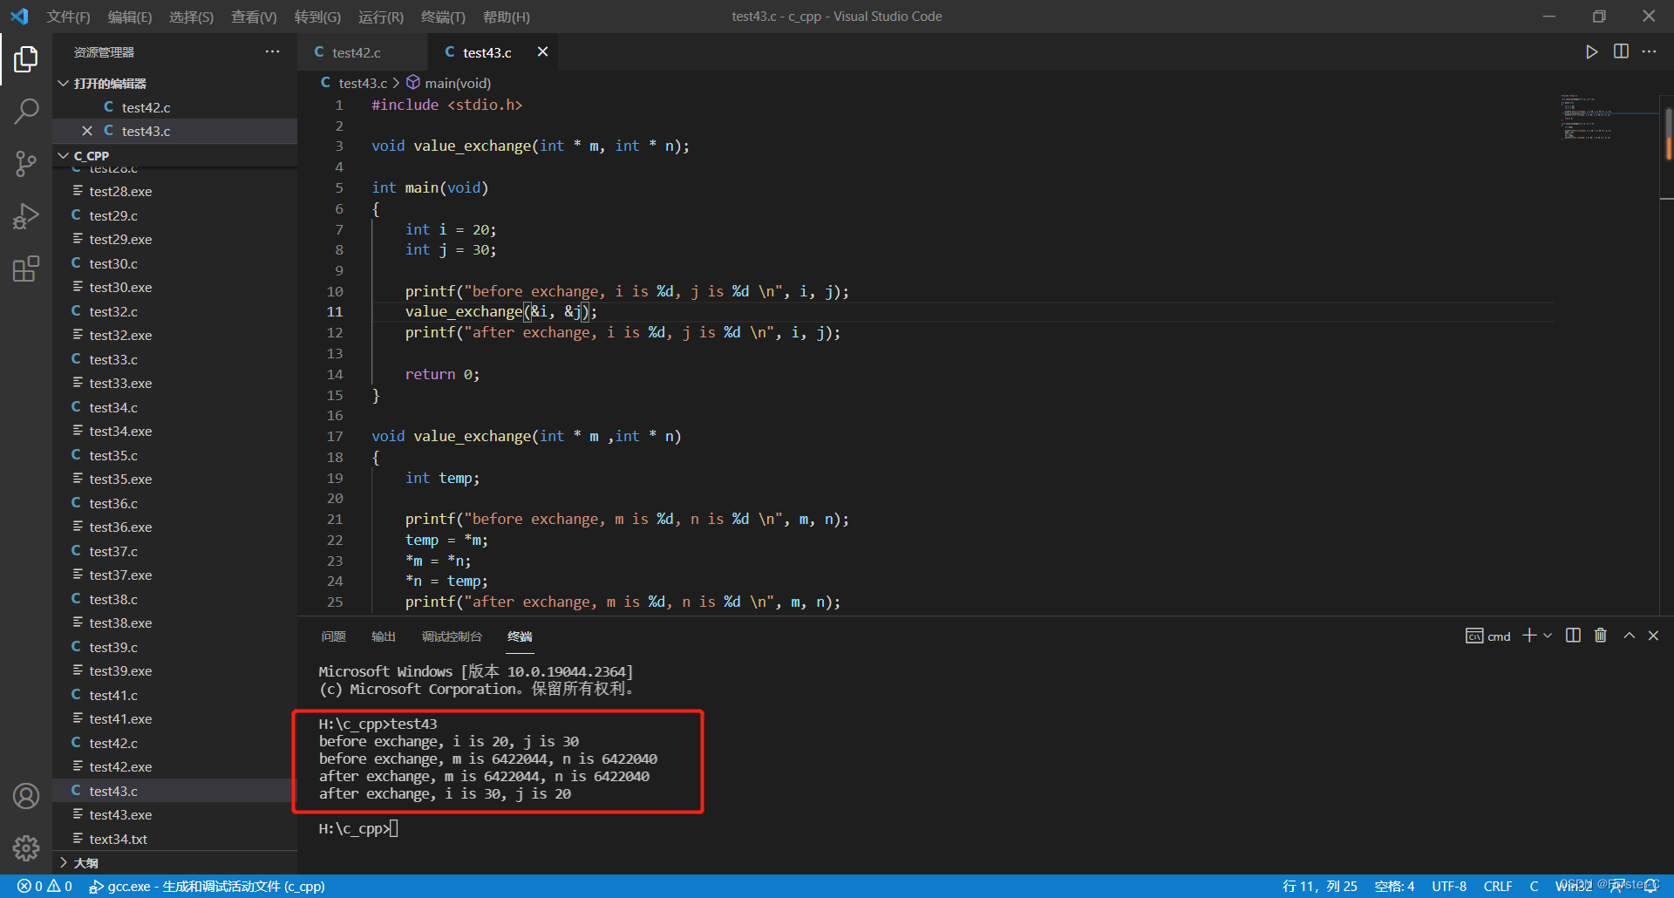This screenshot has width=1674, height=898.
Task: Select the Terminal panel tab
Action: coord(520,636)
